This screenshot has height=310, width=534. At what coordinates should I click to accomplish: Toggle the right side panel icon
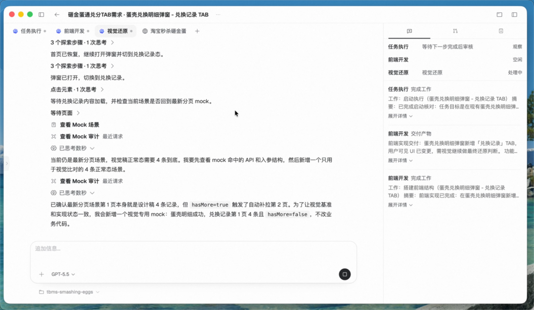[514, 15]
